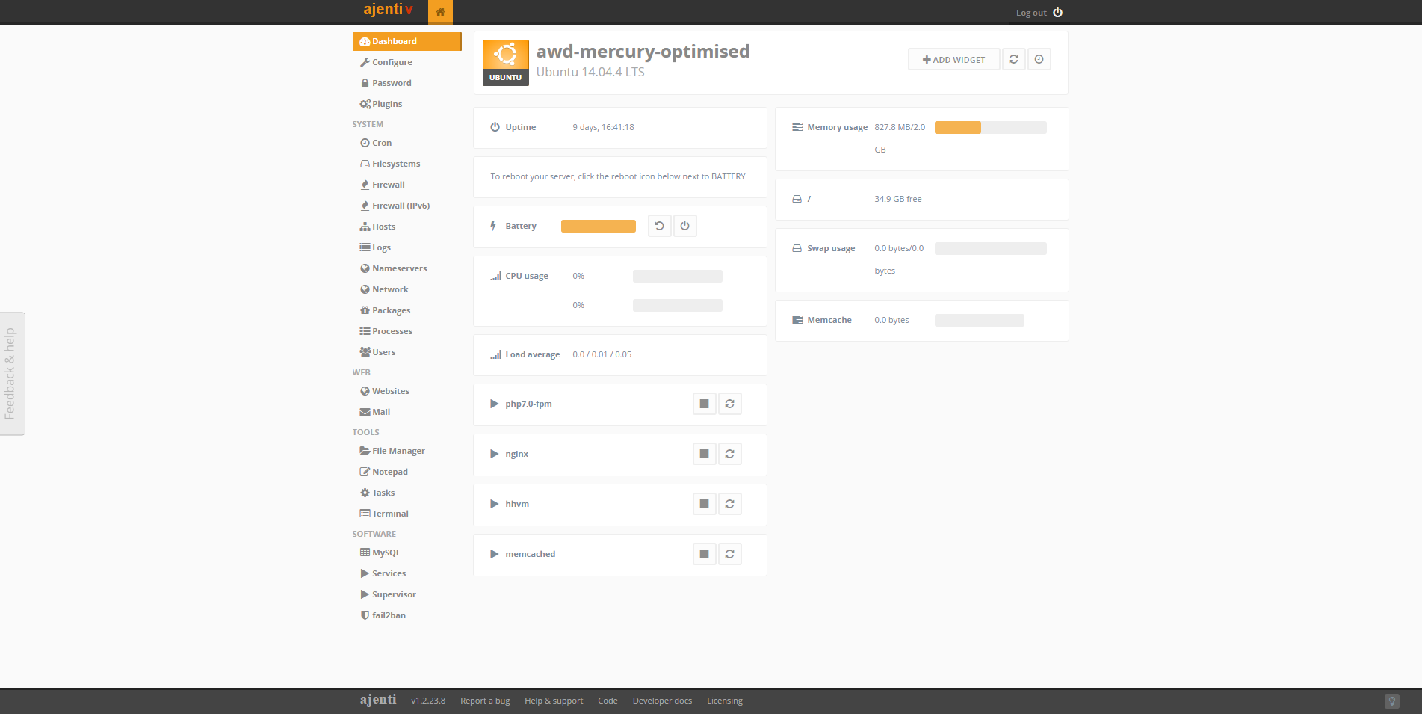Click Report a bug footer link
The width and height of the screenshot is (1422, 714).
click(x=485, y=701)
